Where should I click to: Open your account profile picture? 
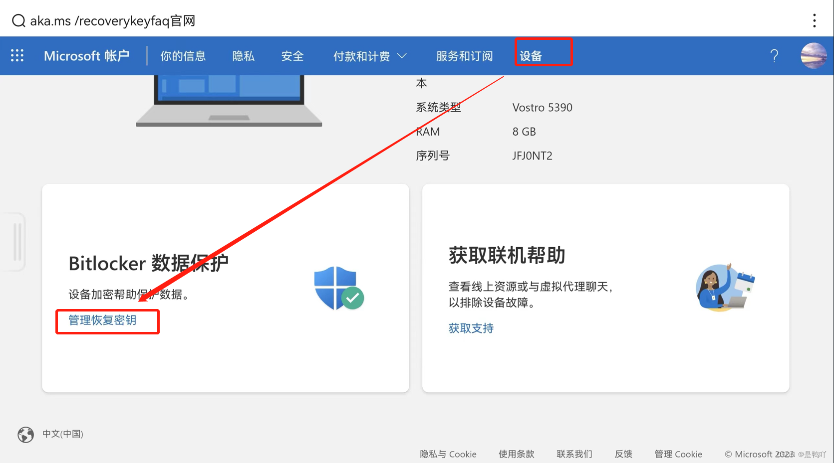(x=813, y=55)
